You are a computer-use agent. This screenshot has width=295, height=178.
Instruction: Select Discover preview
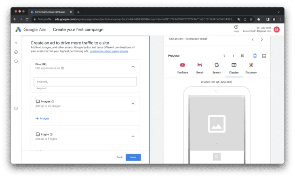tap(251, 68)
